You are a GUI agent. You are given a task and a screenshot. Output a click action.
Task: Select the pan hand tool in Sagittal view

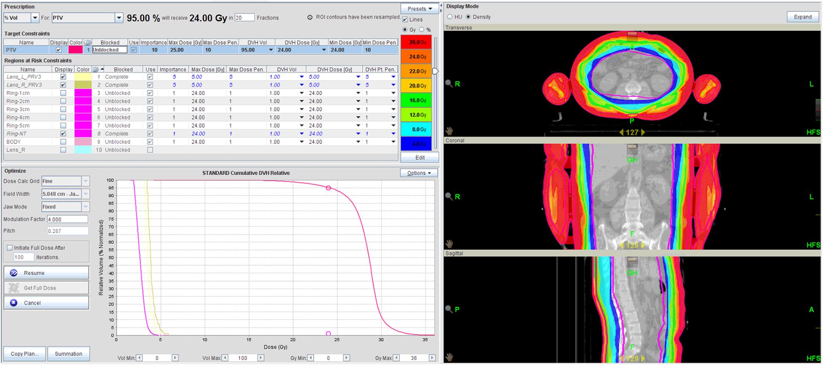point(449,357)
